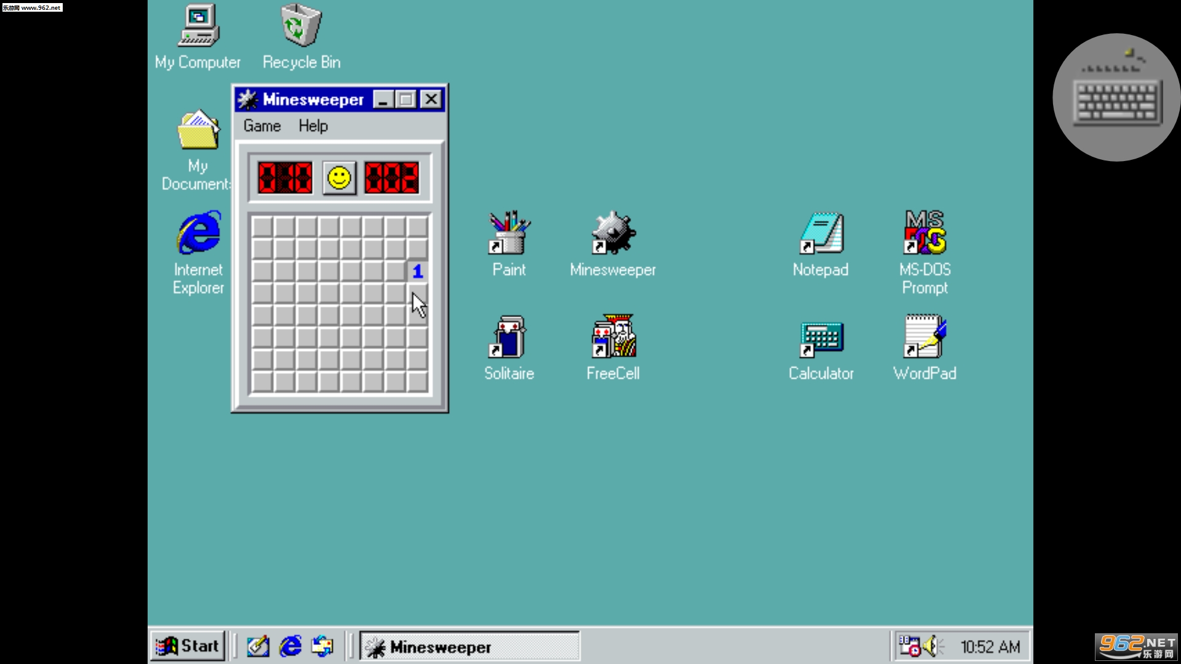Select the My Computer icon

pyautogui.click(x=198, y=26)
